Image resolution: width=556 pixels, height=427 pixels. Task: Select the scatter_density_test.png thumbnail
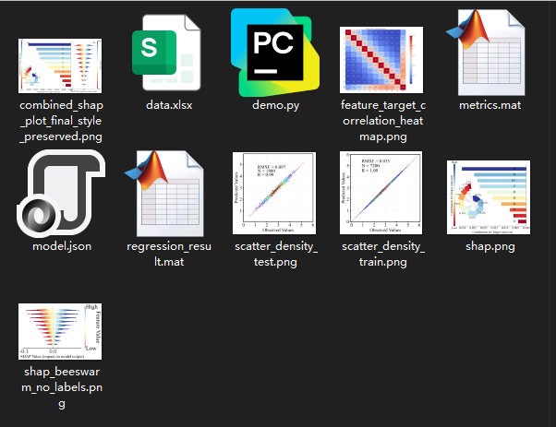[x=274, y=193]
